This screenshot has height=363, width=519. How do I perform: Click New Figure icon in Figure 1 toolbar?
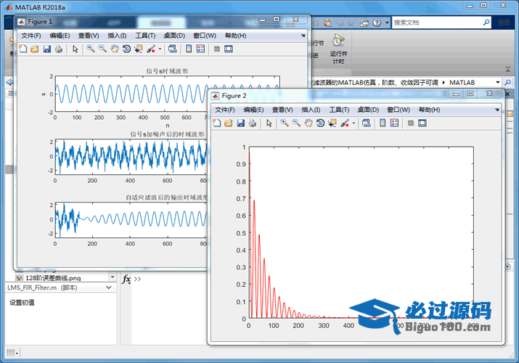(23, 49)
